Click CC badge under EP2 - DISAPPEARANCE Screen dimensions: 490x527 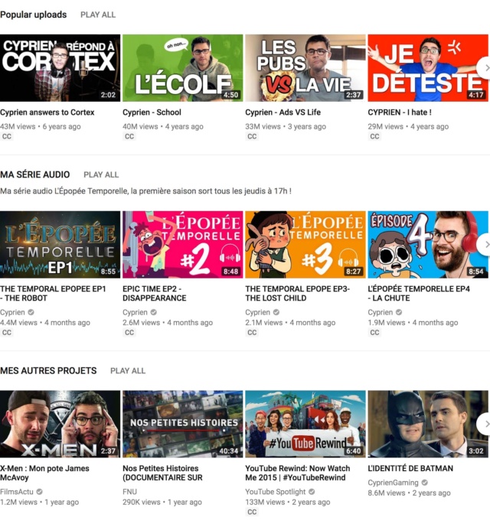[x=129, y=333]
